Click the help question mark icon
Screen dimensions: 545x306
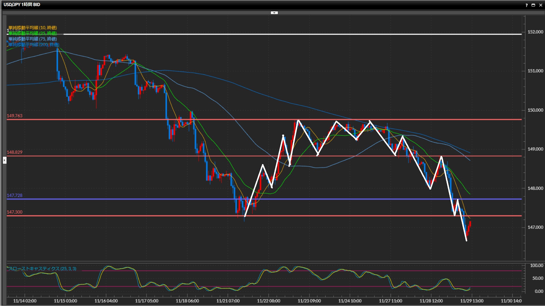(527, 5)
